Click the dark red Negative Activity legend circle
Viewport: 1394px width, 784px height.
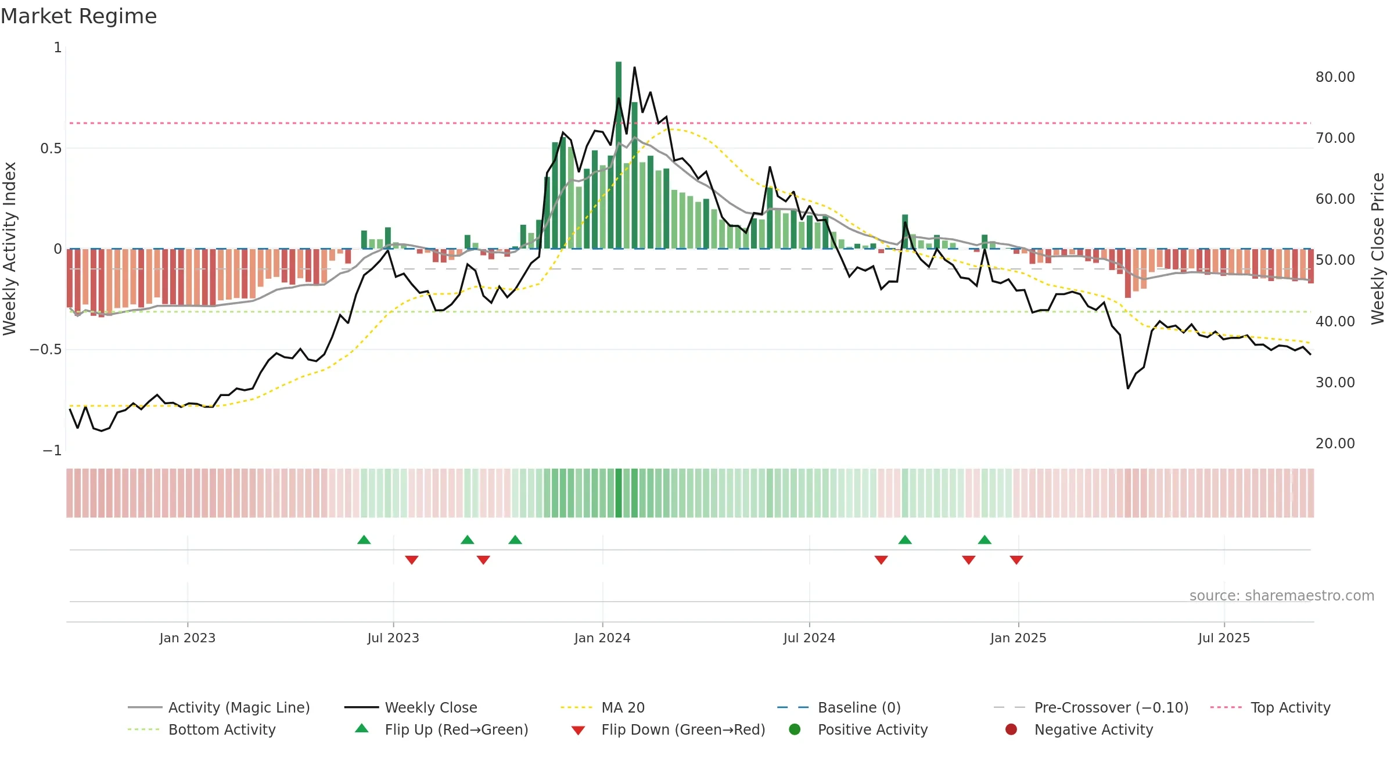(x=1011, y=729)
